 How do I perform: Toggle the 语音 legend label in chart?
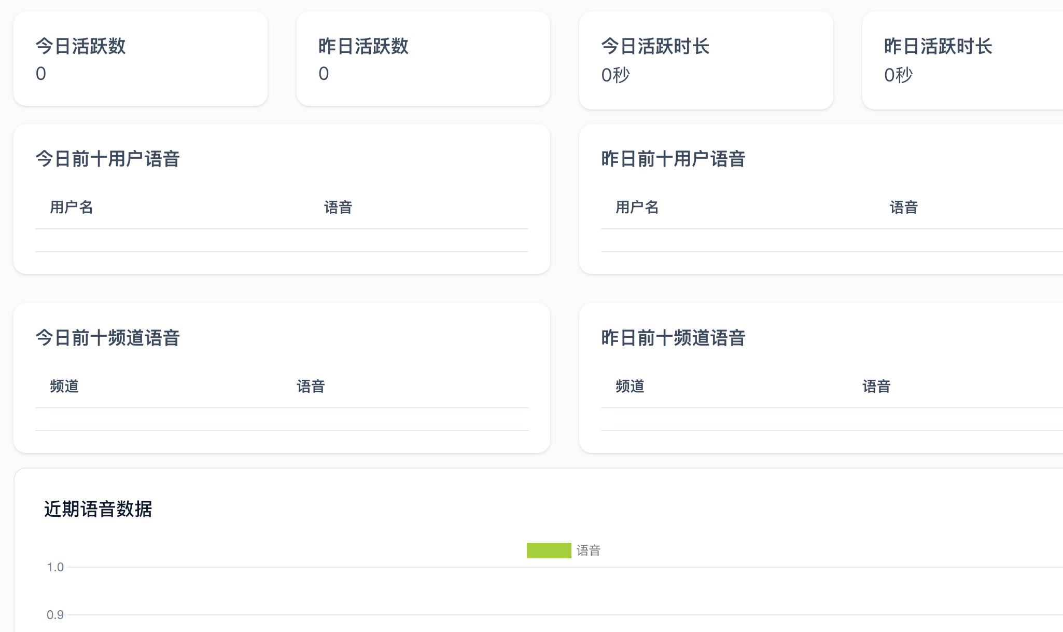(x=588, y=551)
